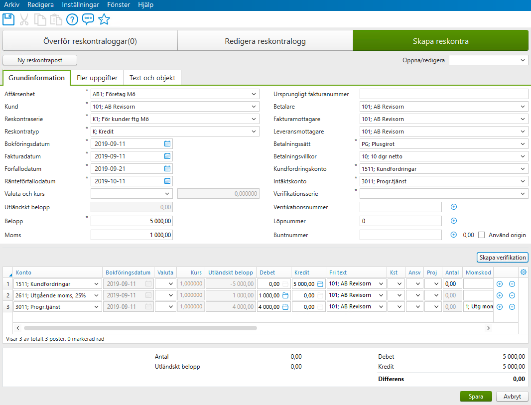Open calendar picker for Bokföringsdatum
The width and height of the screenshot is (531, 405).
tap(167, 143)
